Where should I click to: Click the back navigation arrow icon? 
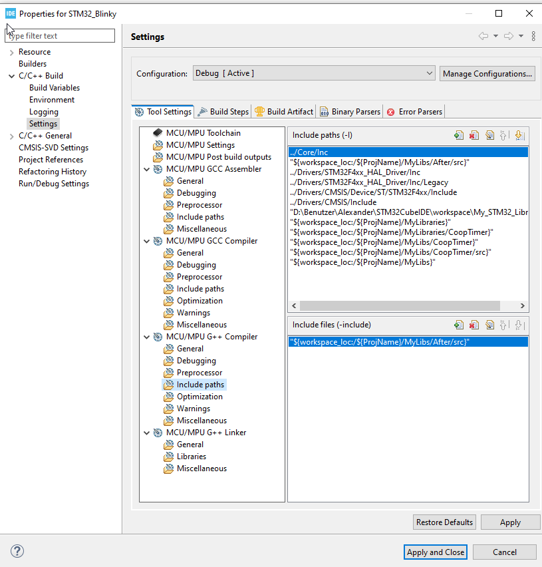(483, 36)
